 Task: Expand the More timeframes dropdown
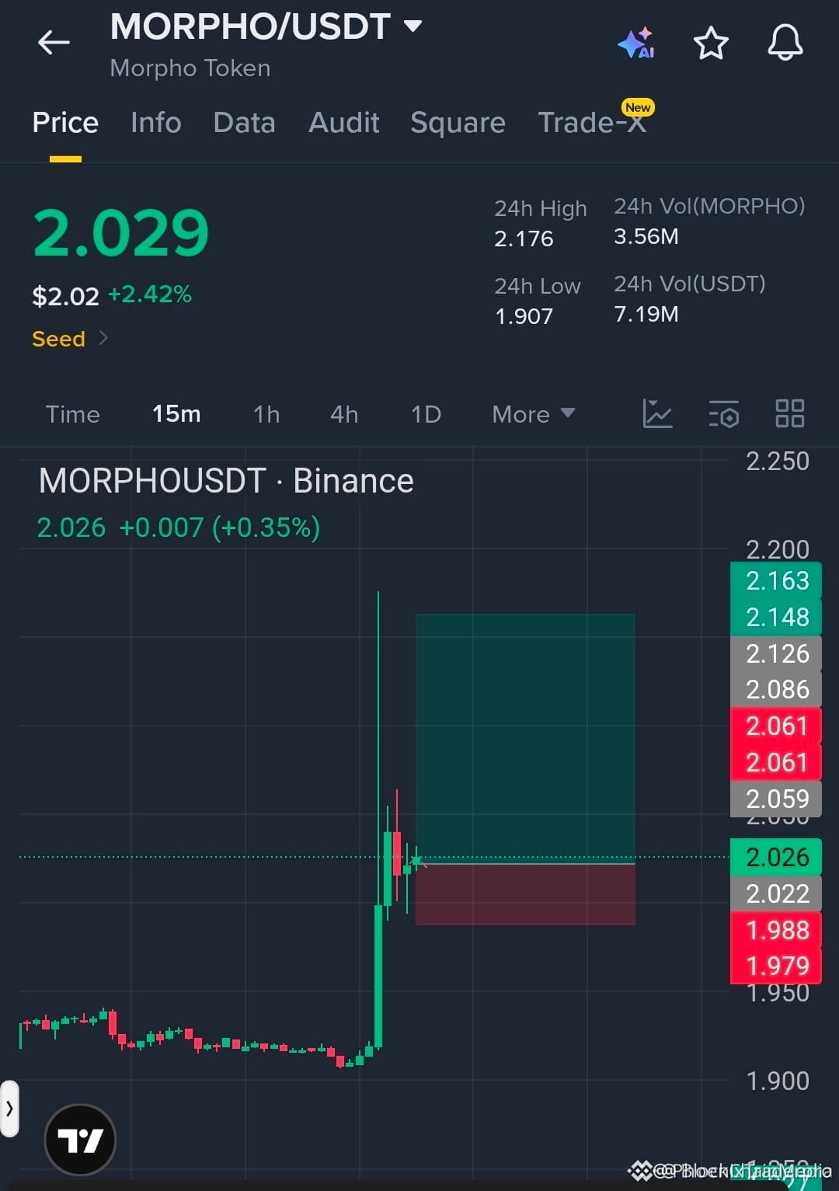coord(534,414)
